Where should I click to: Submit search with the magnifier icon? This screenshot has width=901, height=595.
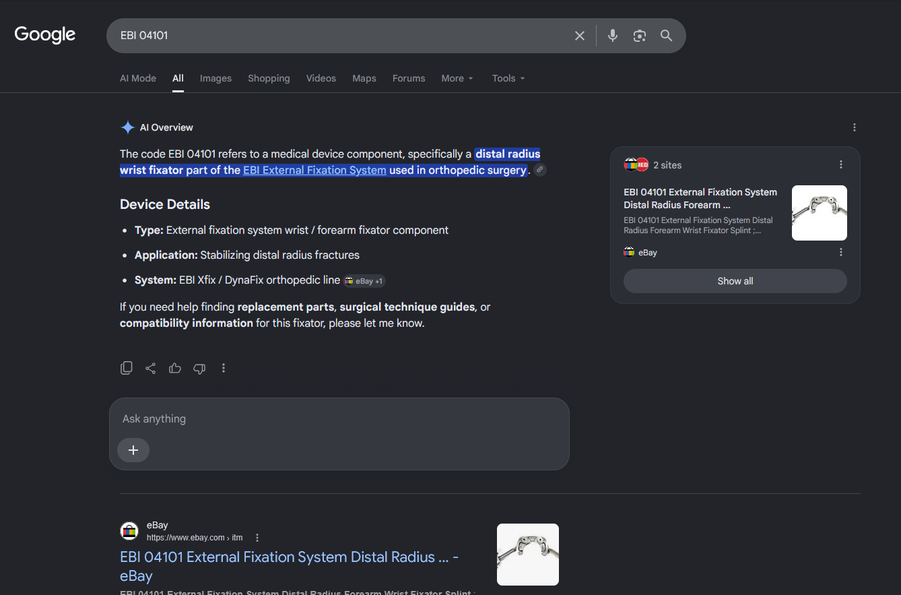666,36
